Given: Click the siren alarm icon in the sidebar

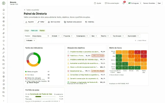Looking at the screenshot, I should [x=3, y=68].
